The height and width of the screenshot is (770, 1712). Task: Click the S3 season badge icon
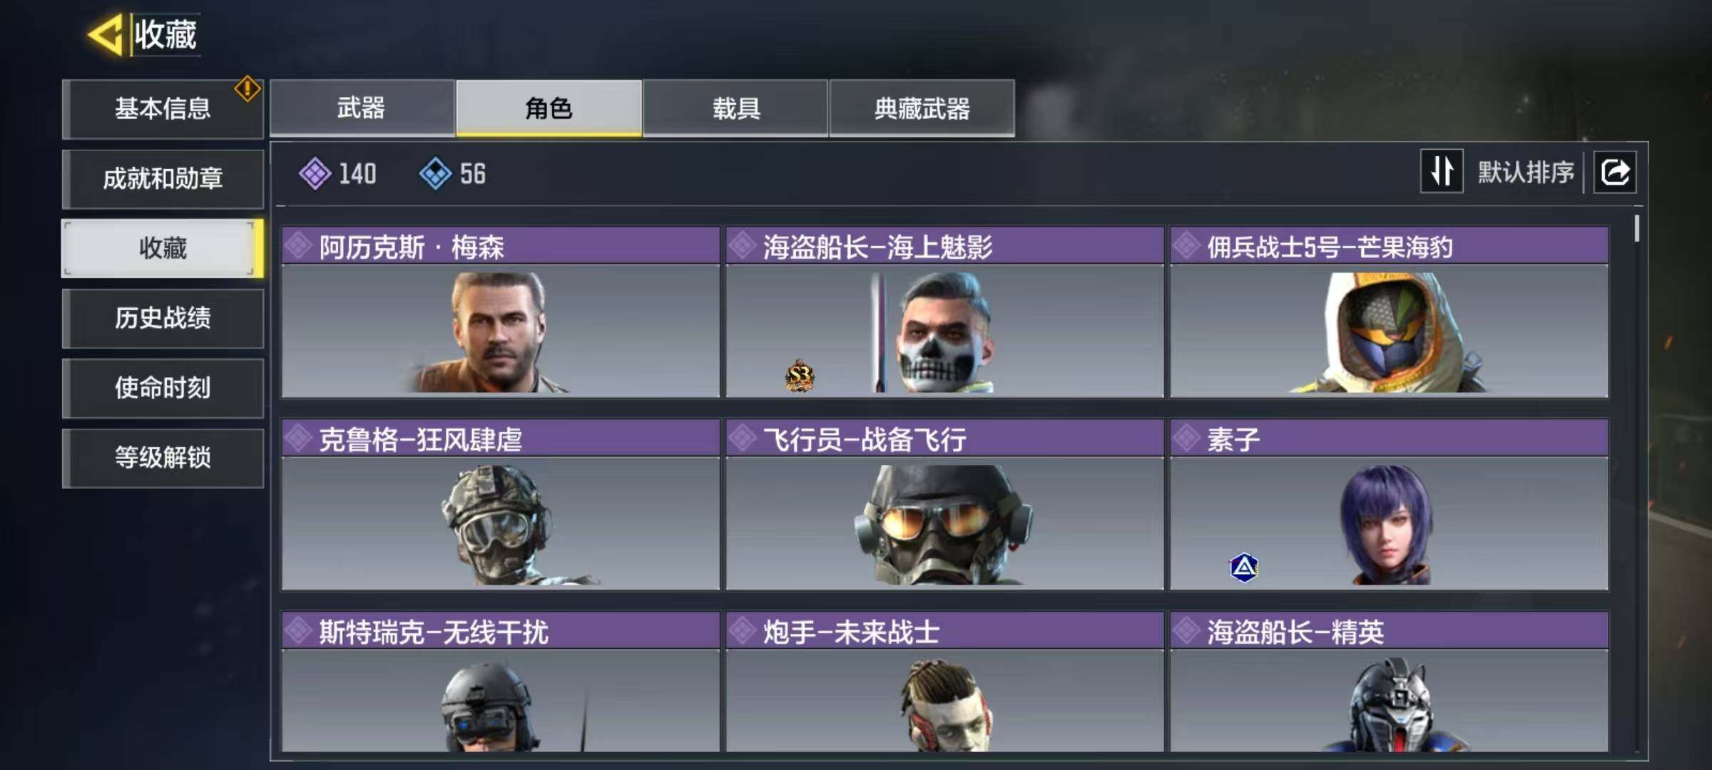click(799, 376)
